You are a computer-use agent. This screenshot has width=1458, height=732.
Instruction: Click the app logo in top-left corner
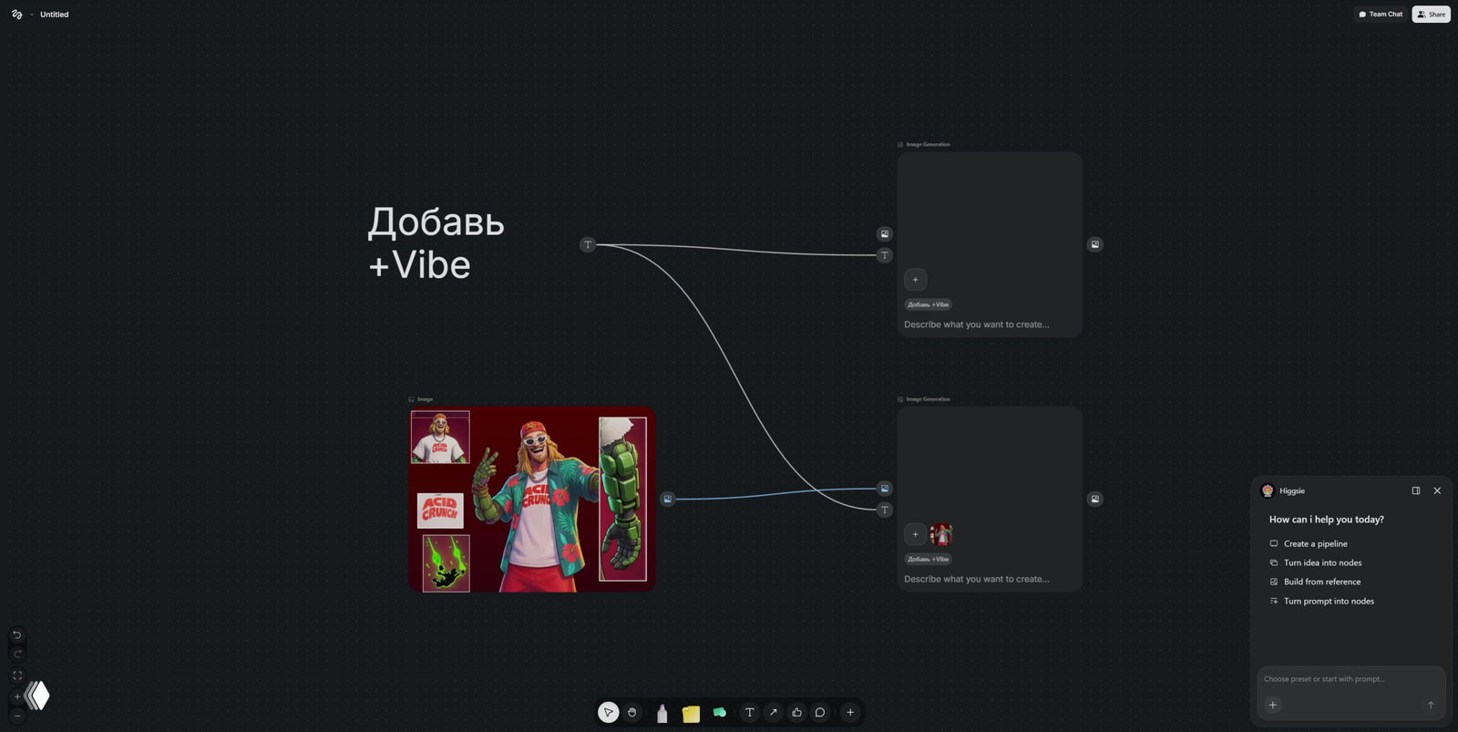pyautogui.click(x=16, y=15)
